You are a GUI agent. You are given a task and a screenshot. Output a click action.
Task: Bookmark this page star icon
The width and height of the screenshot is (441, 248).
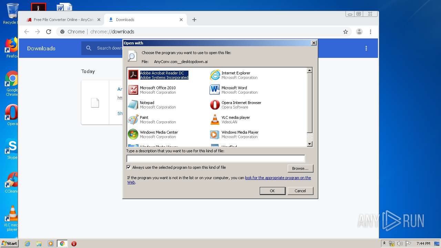click(346, 32)
